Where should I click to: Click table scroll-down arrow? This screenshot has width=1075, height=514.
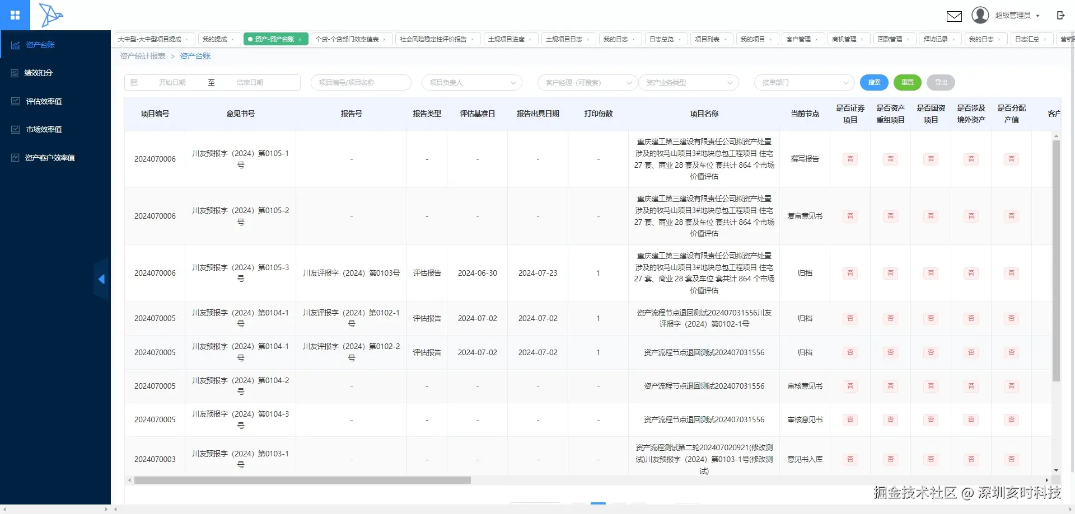(x=1056, y=470)
